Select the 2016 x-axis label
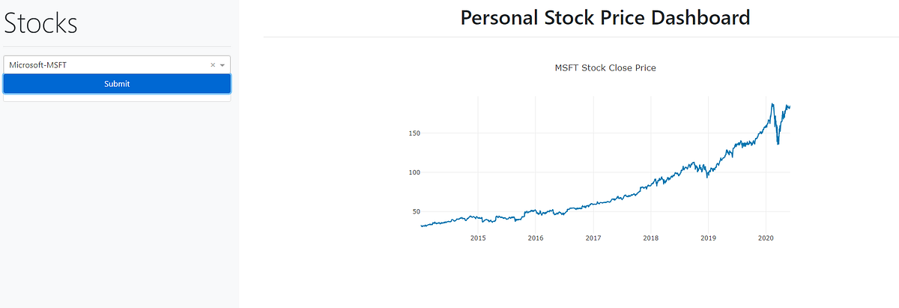This screenshot has width=899, height=308. click(x=536, y=238)
